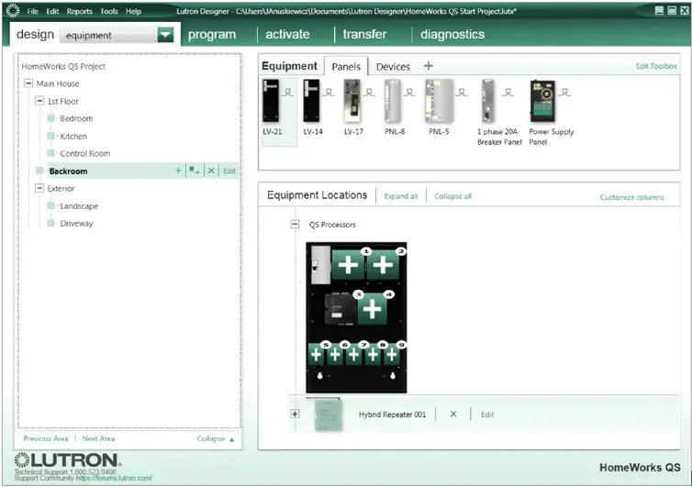Add component to processor slot 8

tap(373, 355)
